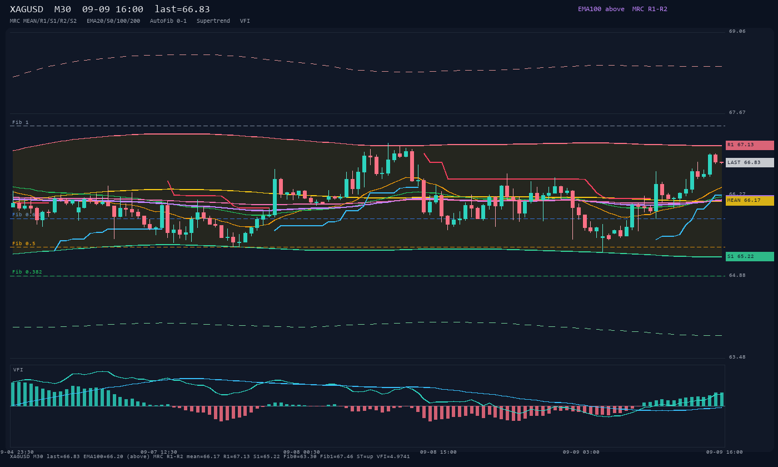Click the XAGUSD symbol title
Image resolution: width=778 pixels, height=467 pixels.
(28, 9)
